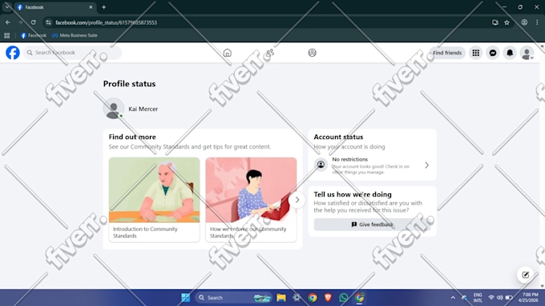Open the Facebook menu grid icon

coord(475,53)
